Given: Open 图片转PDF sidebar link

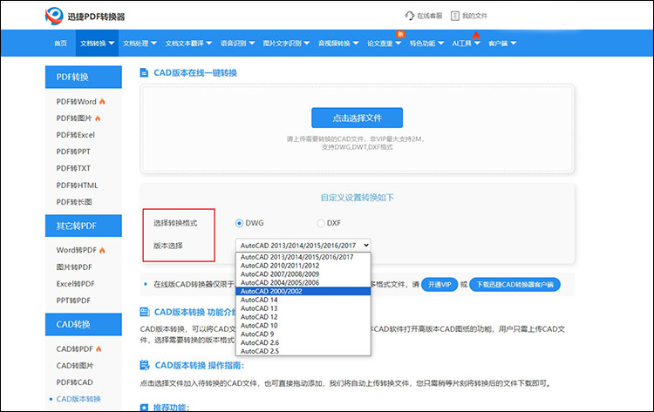Looking at the screenshot, I should (74, 267).
